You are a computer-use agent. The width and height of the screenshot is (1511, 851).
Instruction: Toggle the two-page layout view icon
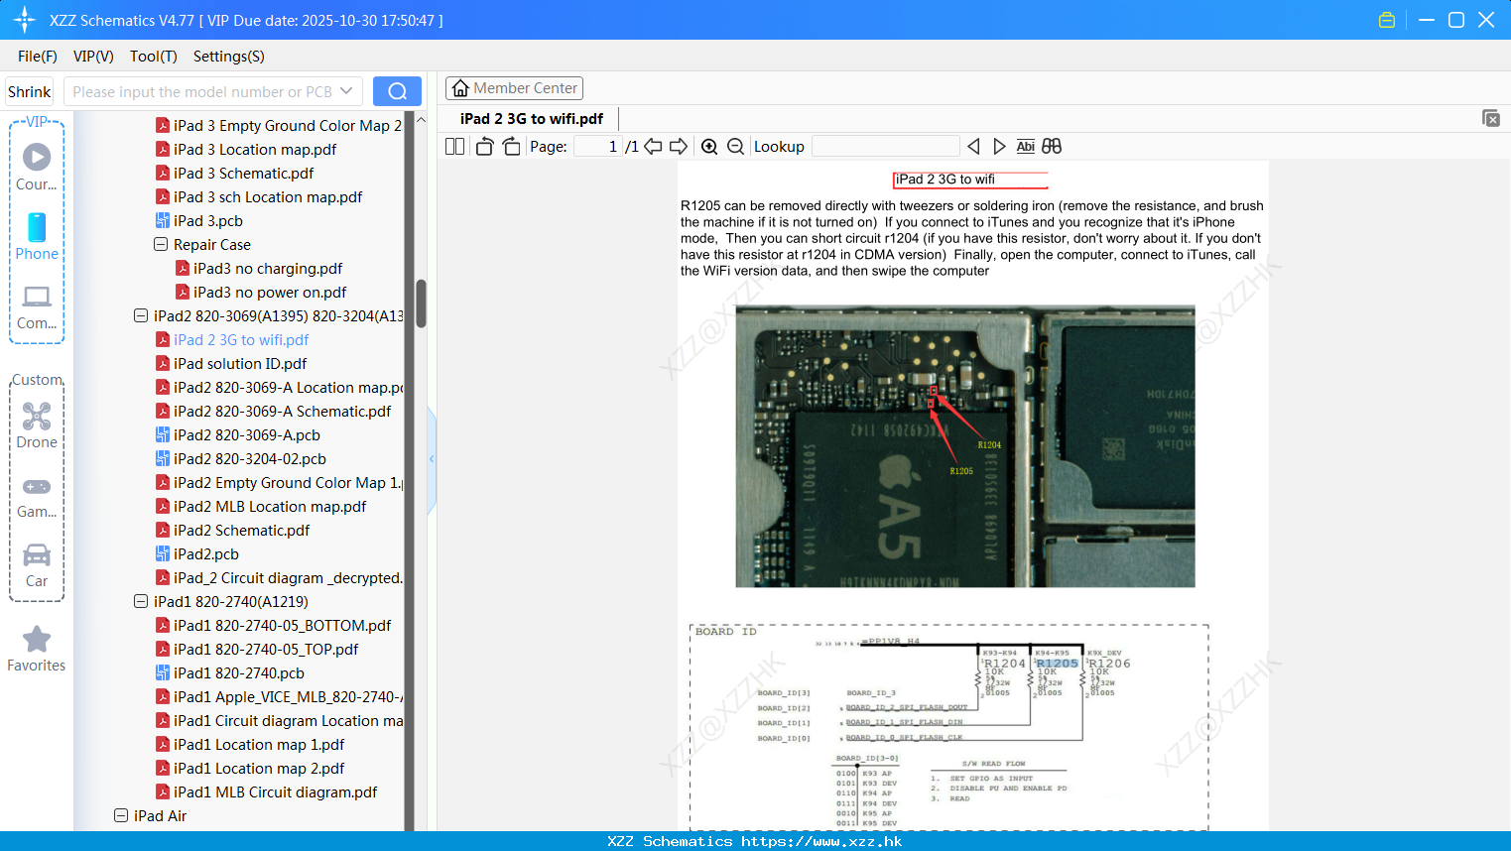[x=454, y=147]
